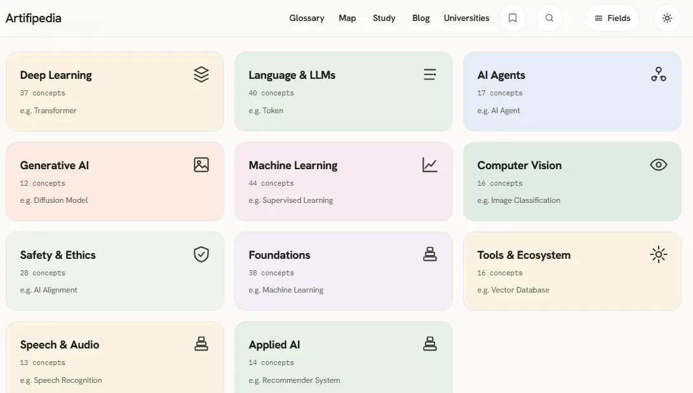Viewport: 693px width, 393px height.
Task: Open the Machine Learning card title
Action: tap(293, 165)
